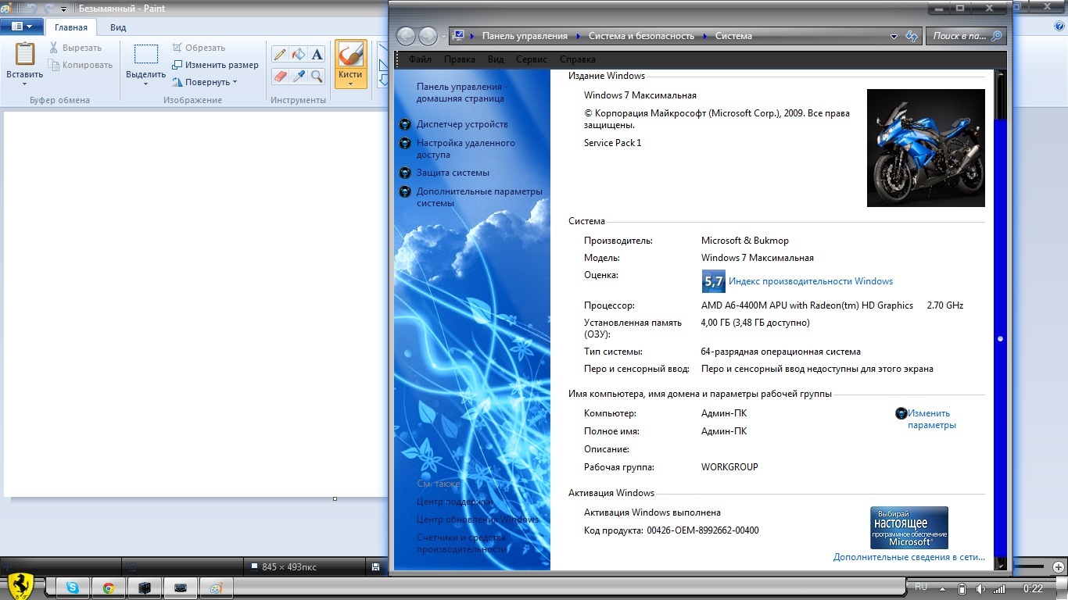Switch to the Вид tab in Paint
The image size is (1068, 600).
(x=118, y=27)
